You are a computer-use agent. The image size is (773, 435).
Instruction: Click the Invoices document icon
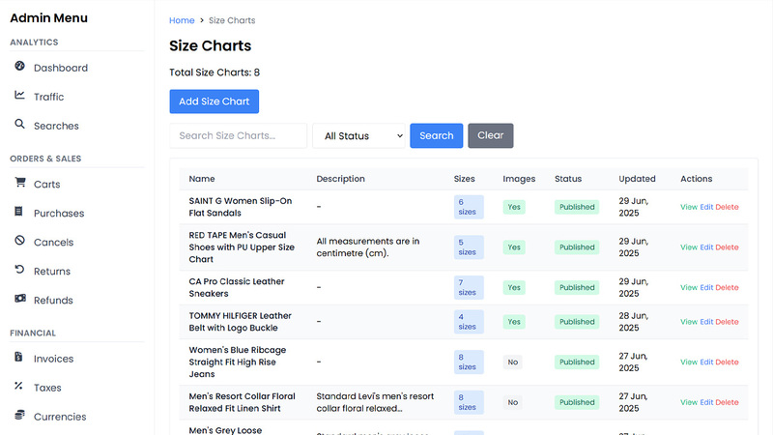click(x=18, y=357)
